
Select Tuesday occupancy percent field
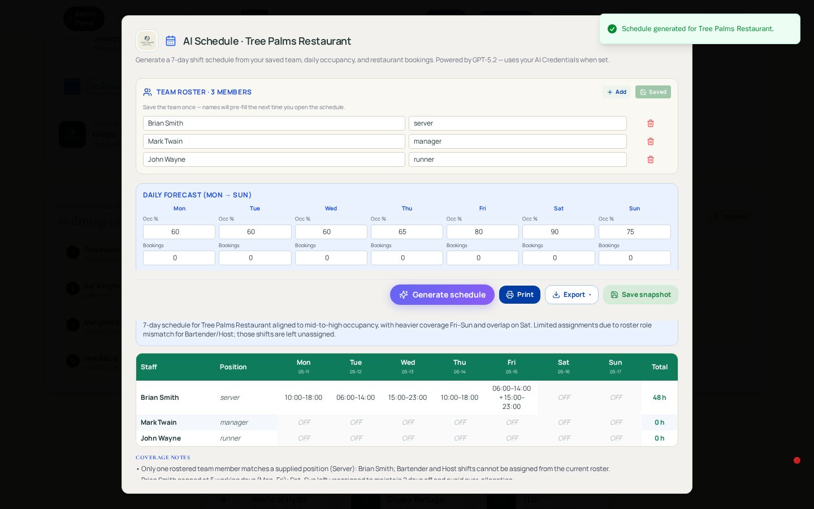point(255,232)
